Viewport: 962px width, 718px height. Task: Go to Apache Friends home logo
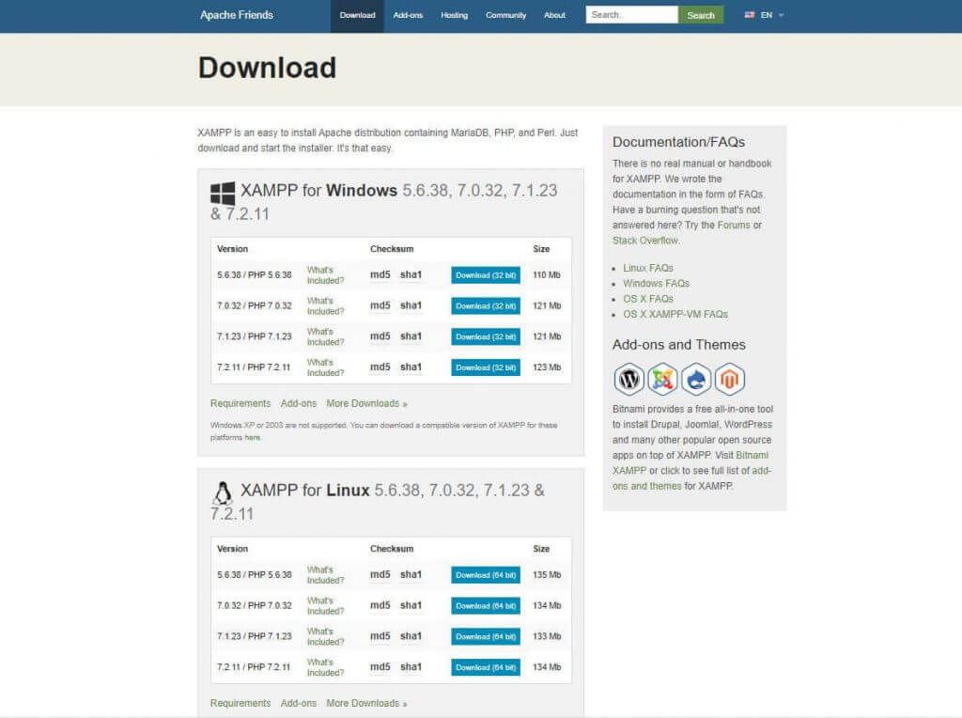click(236, 15)
